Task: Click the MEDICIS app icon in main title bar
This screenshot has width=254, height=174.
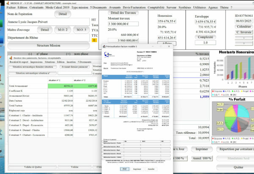Action: click(x=8, y=3)
